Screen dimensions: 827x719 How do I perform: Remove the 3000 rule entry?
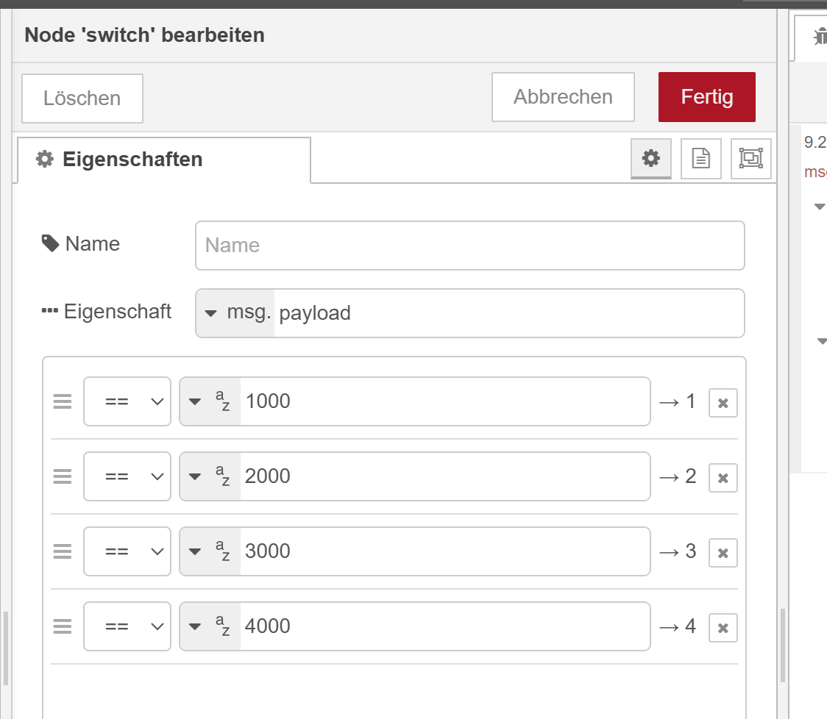[723, 553]
